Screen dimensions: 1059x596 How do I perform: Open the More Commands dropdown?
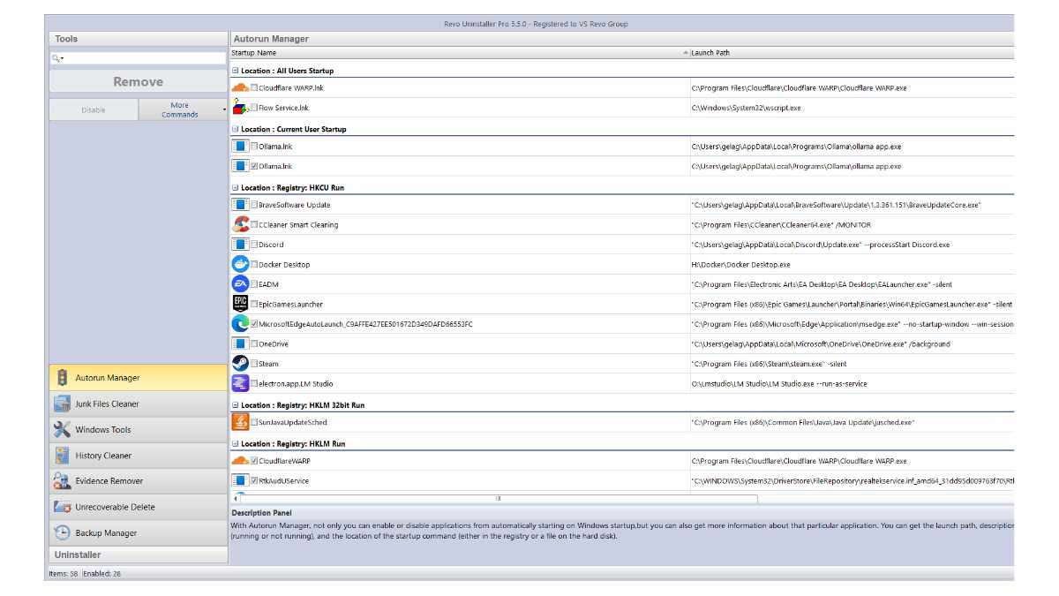(184, 109)
